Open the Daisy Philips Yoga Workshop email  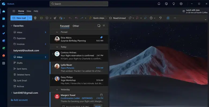(79, 80)
